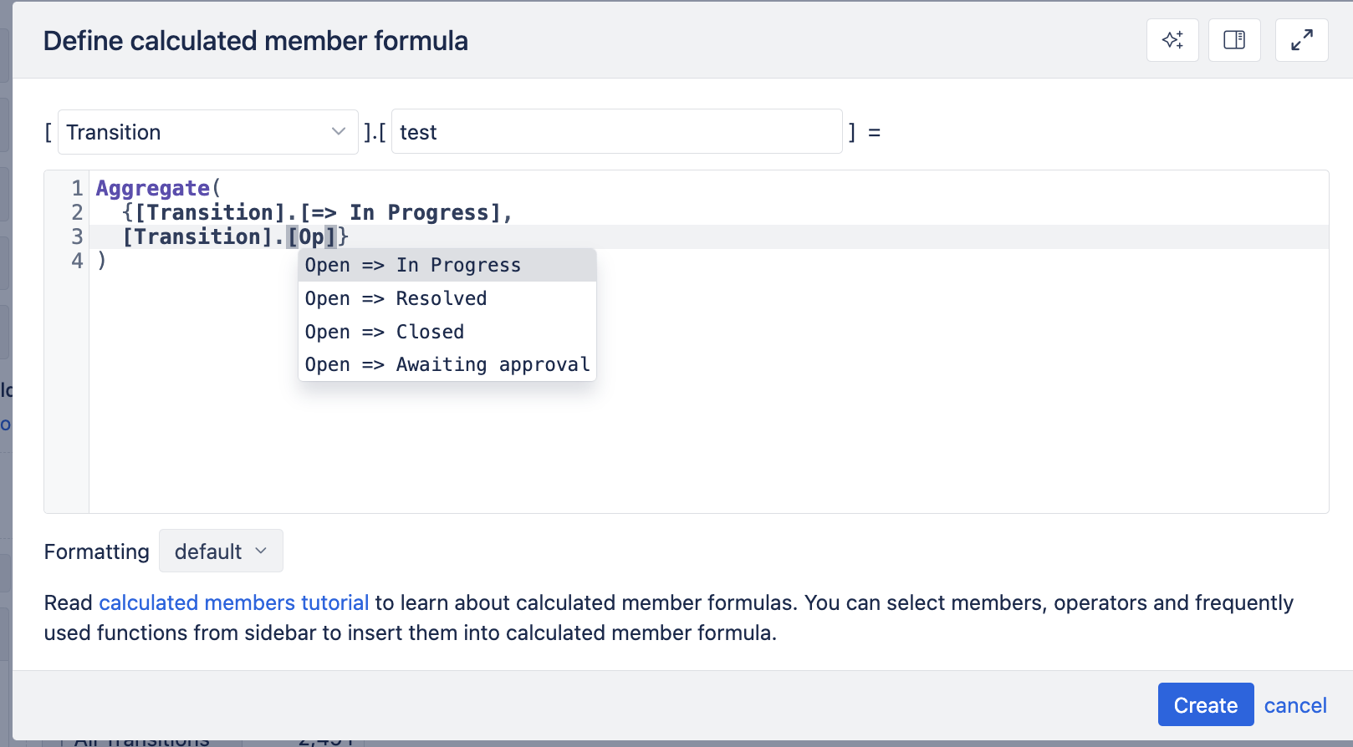Viewport: 1353px width, 747px height.
Task: Click the AI assist sparkles icon
Action: [1172, 39]
